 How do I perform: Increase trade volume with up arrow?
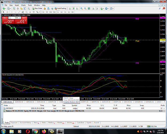pos(20,18)
